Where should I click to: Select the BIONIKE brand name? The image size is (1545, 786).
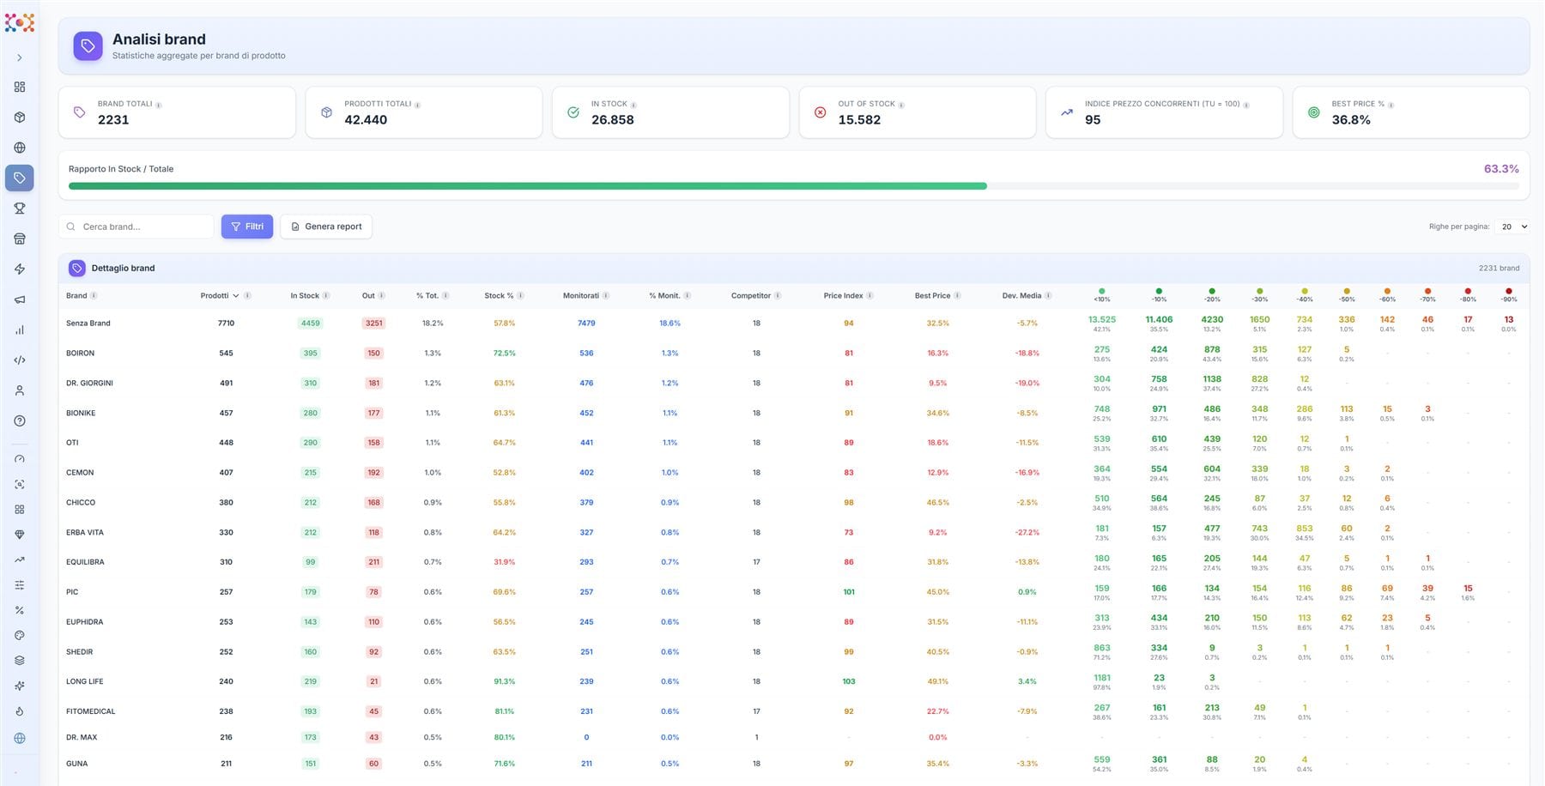tap(81, 414)
